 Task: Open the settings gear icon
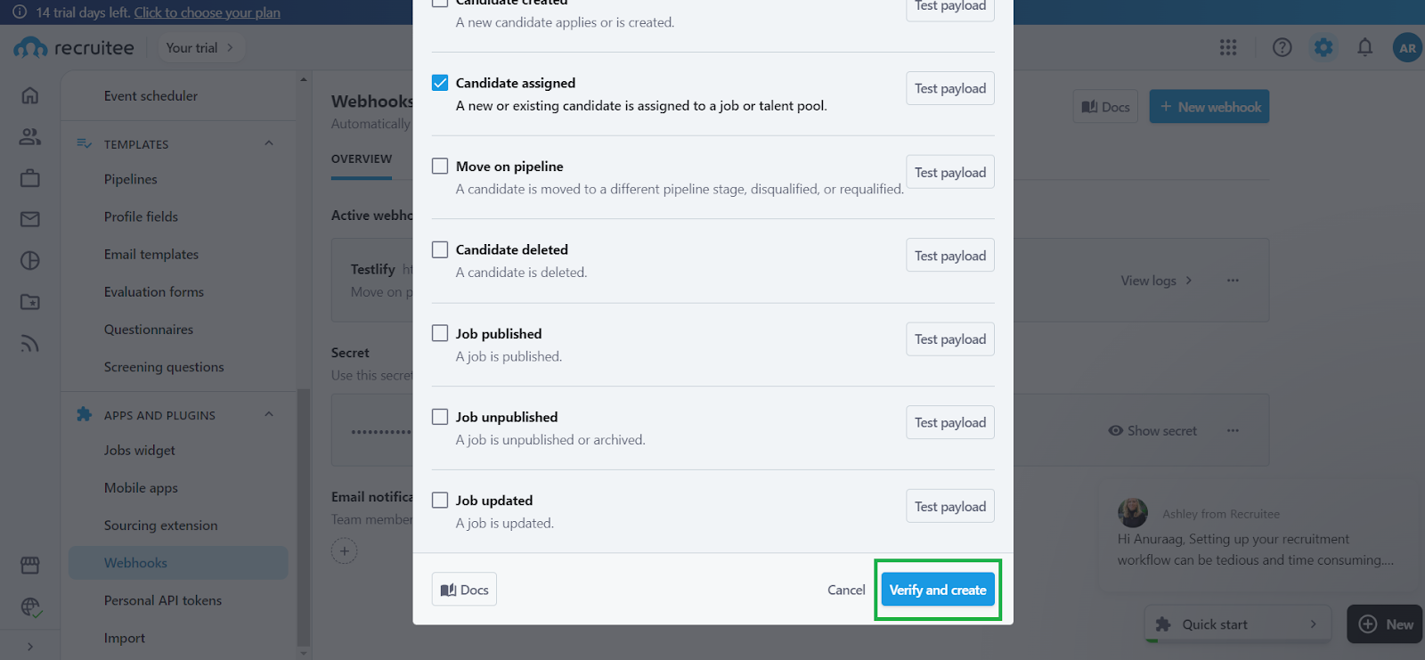pyautogui.click(x=1323, y=48)
